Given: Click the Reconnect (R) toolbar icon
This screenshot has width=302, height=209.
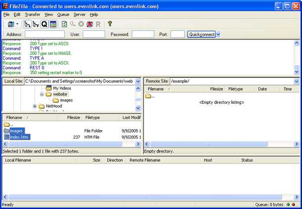Looking at the screenshot, I should point(98,24).
